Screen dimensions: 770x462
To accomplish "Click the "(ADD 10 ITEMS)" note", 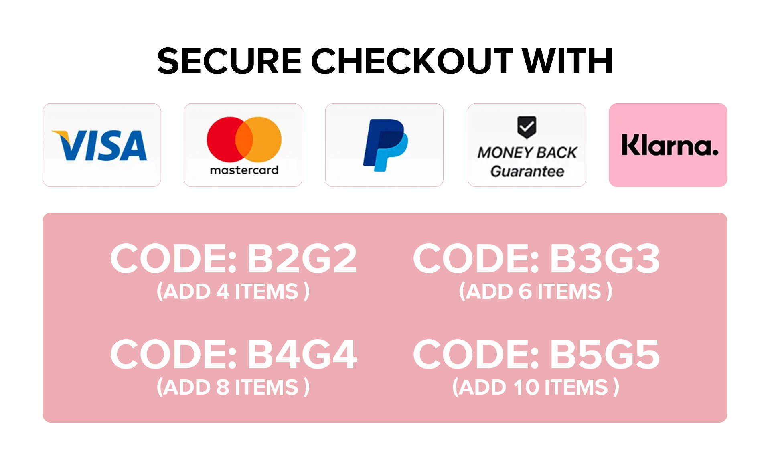I will (536, 387).
